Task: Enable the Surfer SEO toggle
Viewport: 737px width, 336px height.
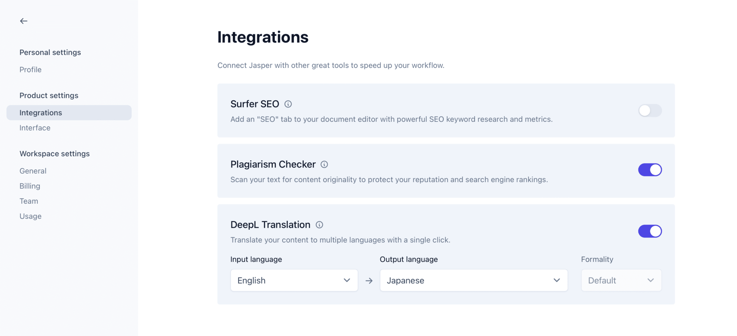Action: coord(650,111)
